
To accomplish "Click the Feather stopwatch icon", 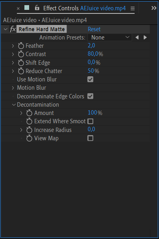I will tap(21, 46).
